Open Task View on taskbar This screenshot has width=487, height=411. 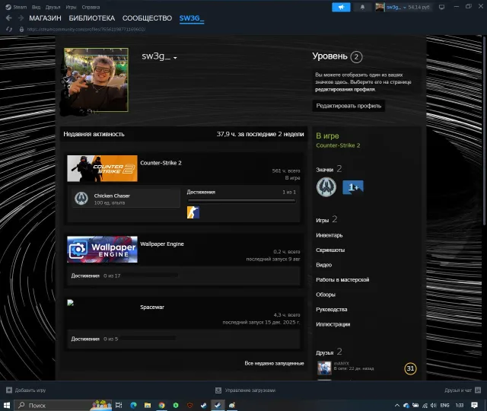point(119,405)
